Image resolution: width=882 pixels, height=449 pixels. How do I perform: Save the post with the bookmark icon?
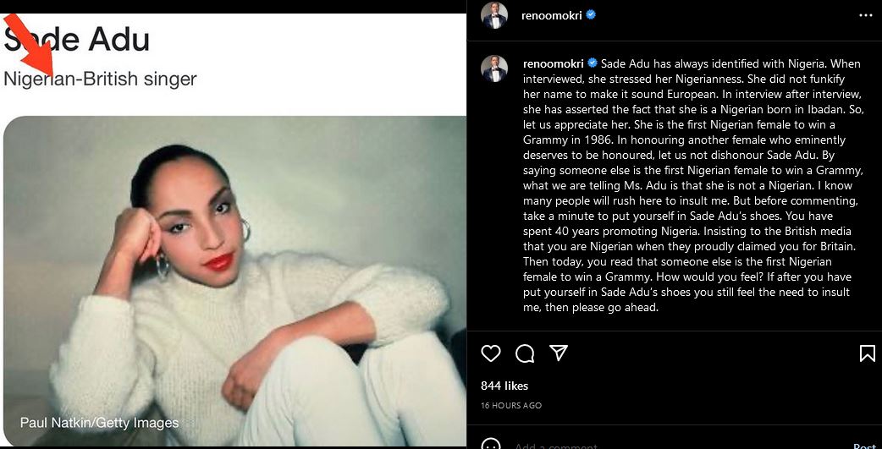(867, 353)
